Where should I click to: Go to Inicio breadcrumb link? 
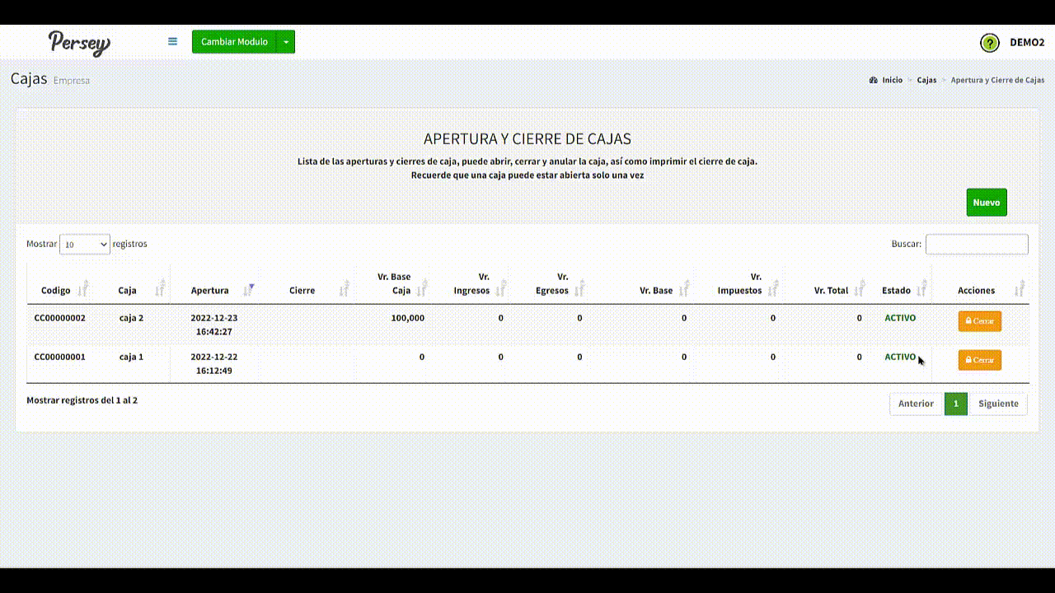pos(892,81)
